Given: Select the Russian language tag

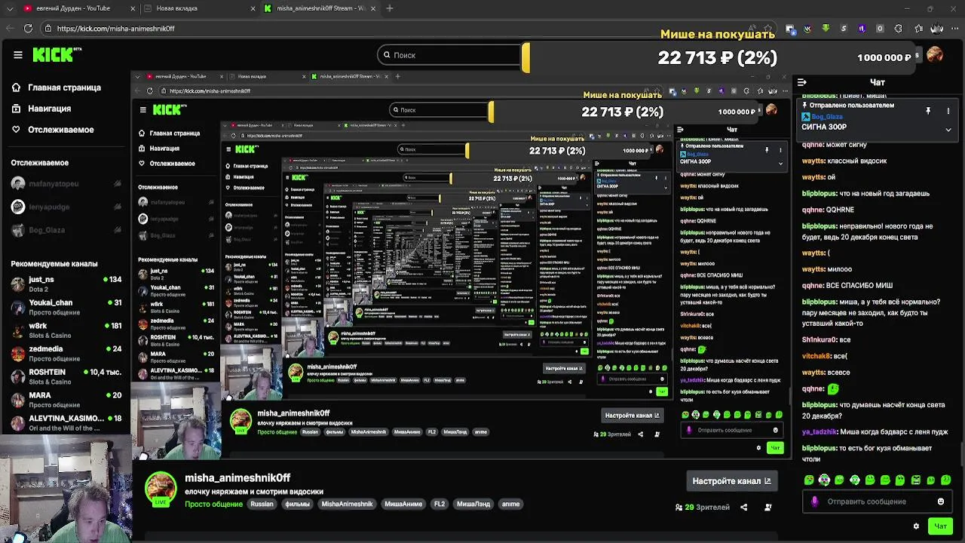Looking at the screenshot, I should [262, 505].
